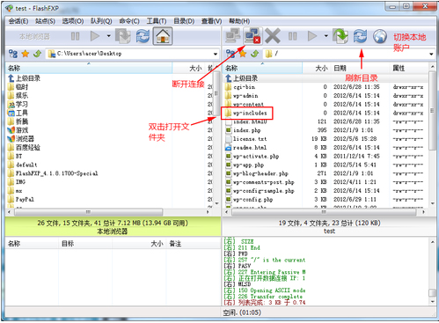Open the 选项(O) menu
The image size is (439, 323).
coord(73,21)
